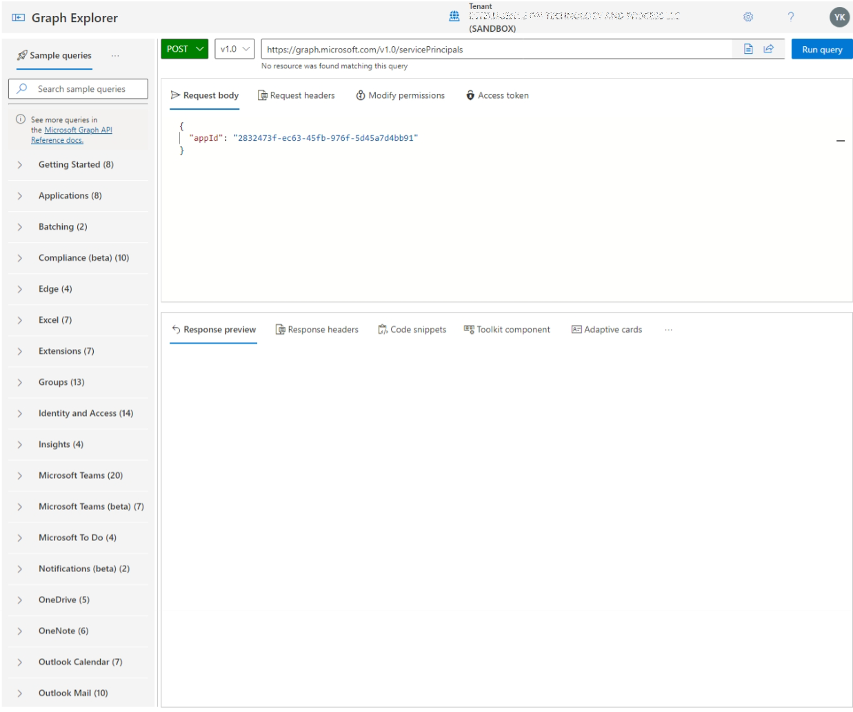Click the Run query button
853x712 pixels.
822,49
